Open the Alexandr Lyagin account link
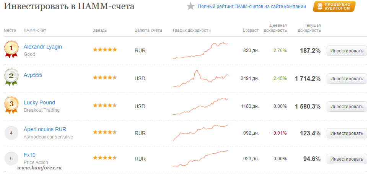This screenshot has width=371, height=174. [43, 47]
